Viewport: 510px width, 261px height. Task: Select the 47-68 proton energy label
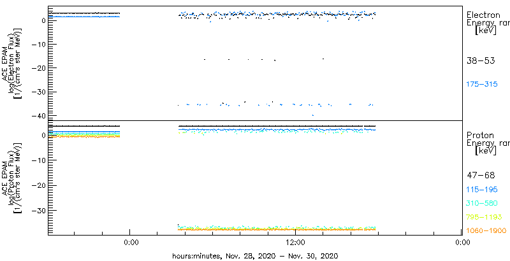coord(481,176)
